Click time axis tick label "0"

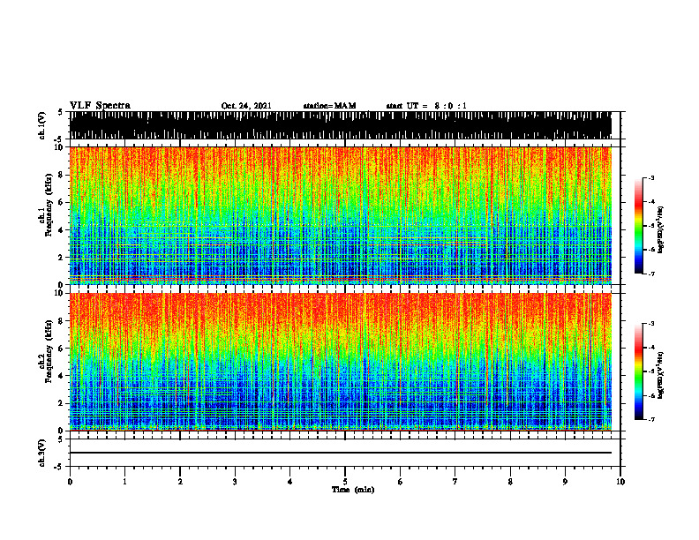click(70, 482)
